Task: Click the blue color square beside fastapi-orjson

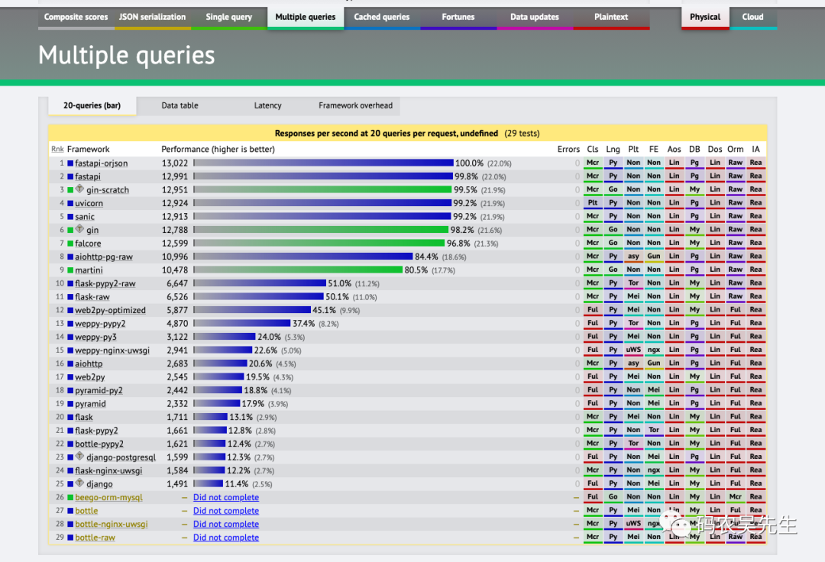Action: pyautogui.click(x=70, y=163)
